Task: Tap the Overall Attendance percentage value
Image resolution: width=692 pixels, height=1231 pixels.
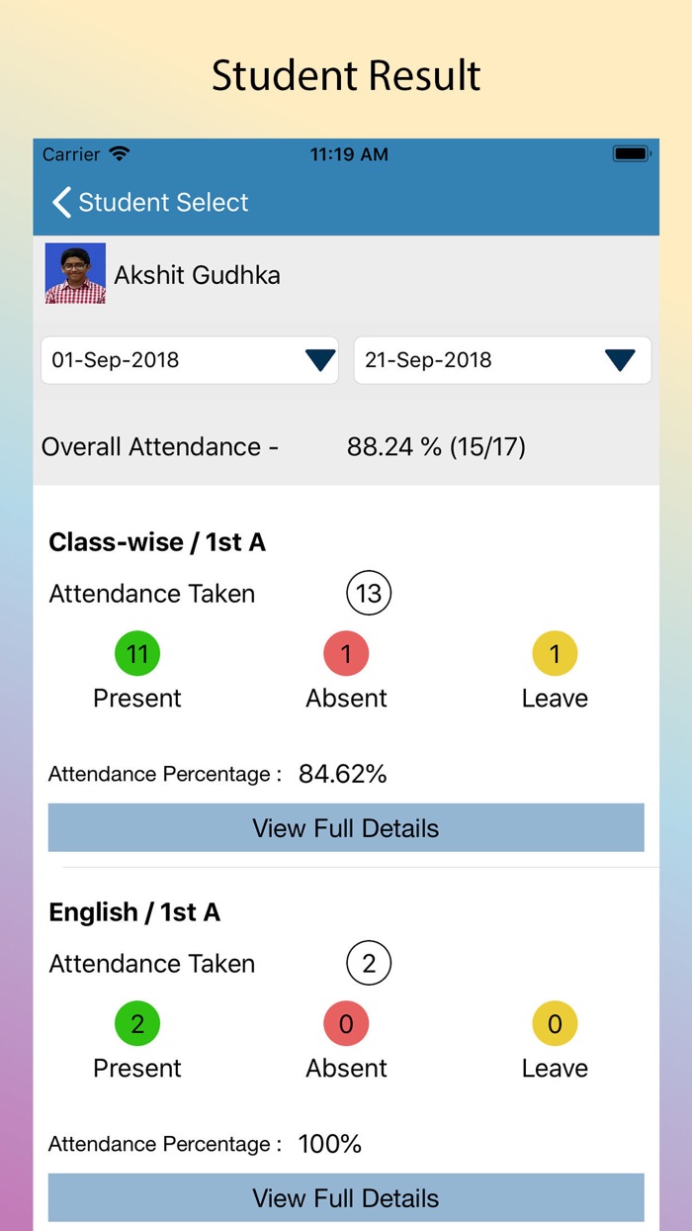Action: 436,447
